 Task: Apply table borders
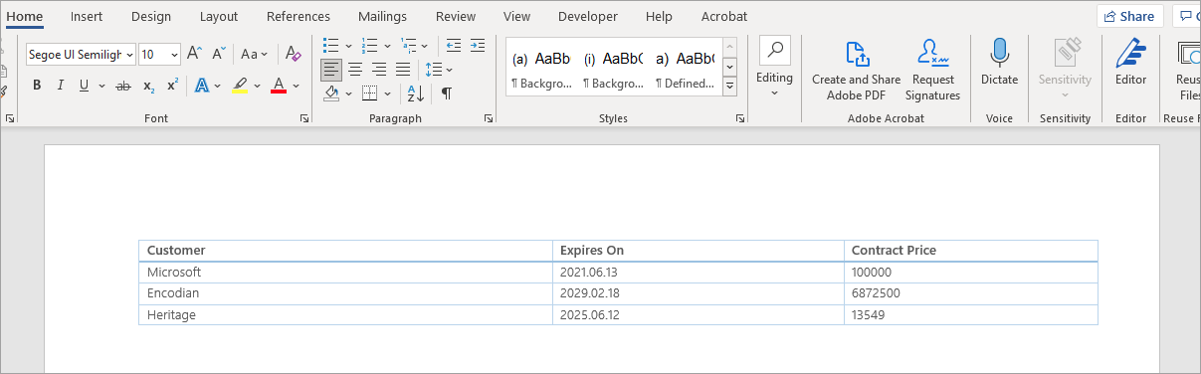pos(369,93)
